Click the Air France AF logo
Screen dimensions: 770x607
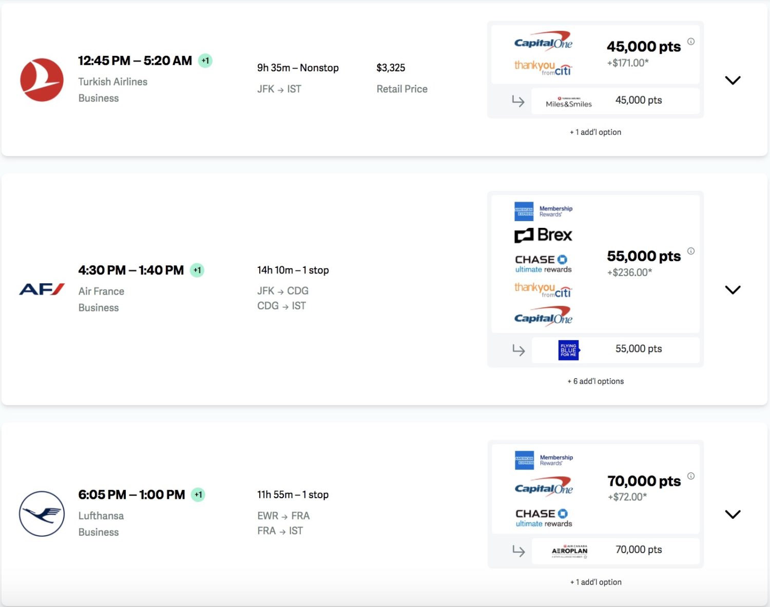[x=42, y=289]
